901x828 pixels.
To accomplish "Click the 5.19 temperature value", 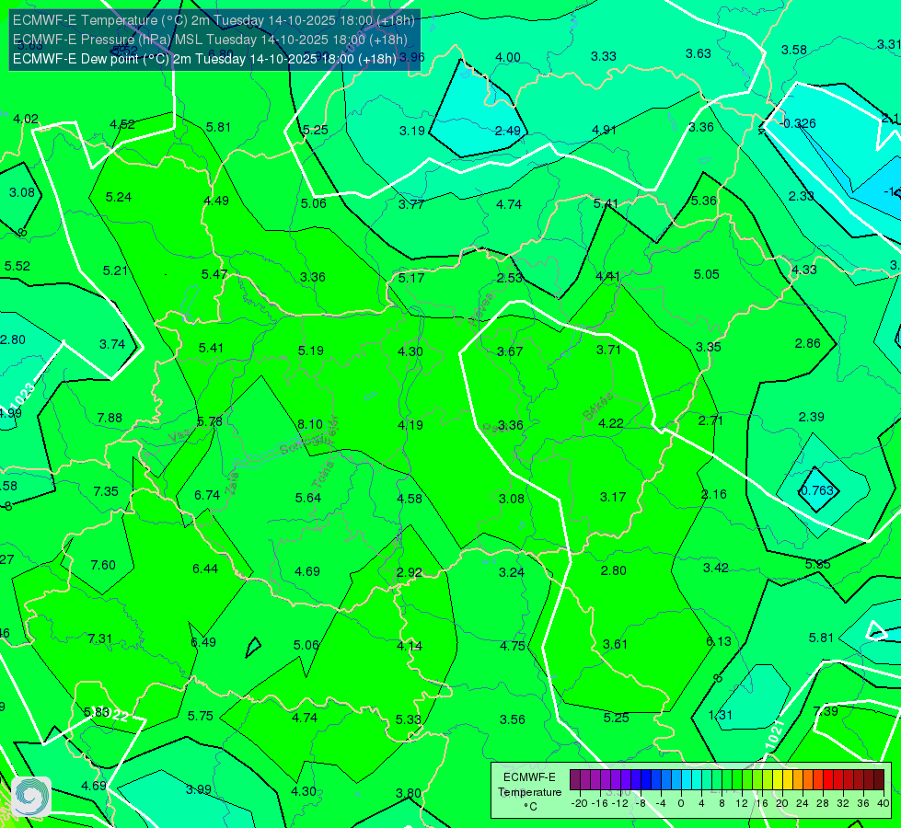I will 311,351.
